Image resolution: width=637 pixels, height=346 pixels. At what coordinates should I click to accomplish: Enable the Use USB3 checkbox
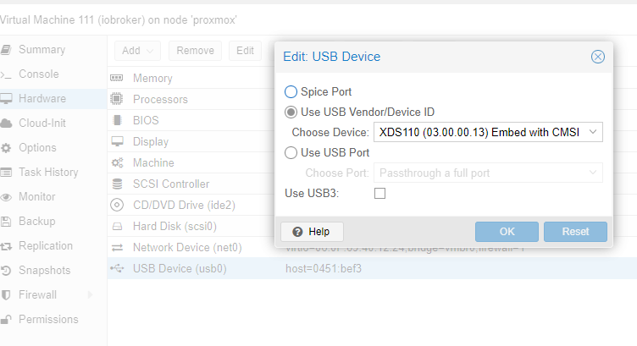[x=379, y=194]
